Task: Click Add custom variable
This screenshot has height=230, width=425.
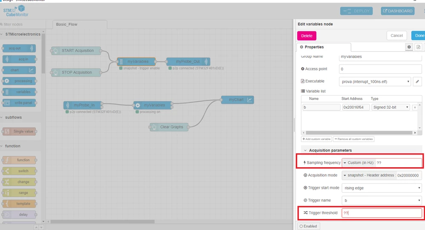Action: pyautogui.click(x=316, y=139)
